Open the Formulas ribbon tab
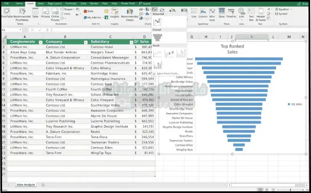The height and width of the screenshot is (193, 311). 70,3
